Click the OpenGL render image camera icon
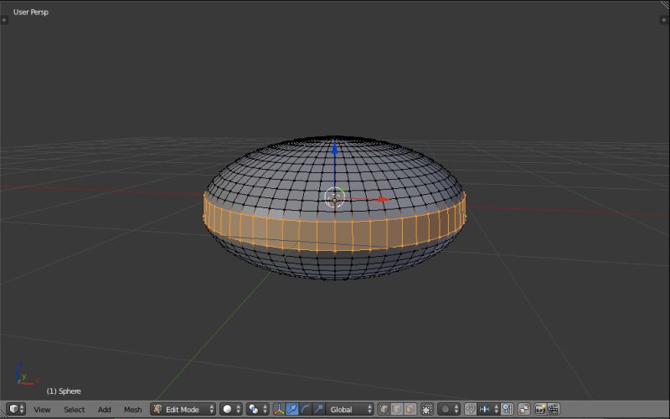This screenshot has width=670, height=419. pyautogui.click(x=540, y=409)
